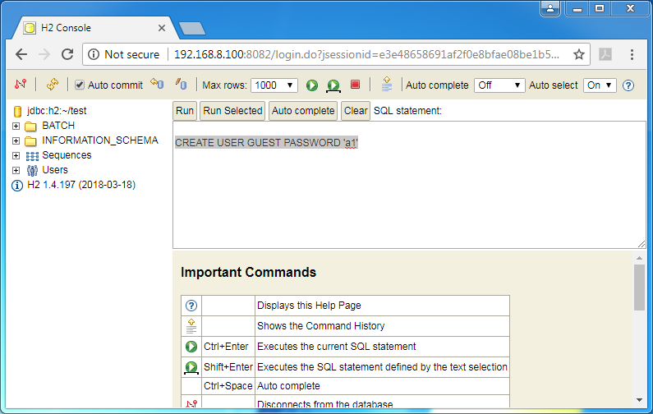This screenshot has width=653, height=414.
Task: Click the Auto complete button
Action: 303,111
